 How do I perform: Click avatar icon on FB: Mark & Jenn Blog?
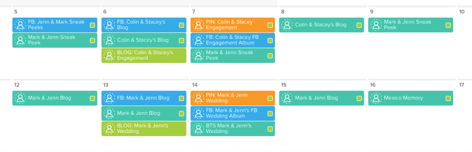pos(109,98)
